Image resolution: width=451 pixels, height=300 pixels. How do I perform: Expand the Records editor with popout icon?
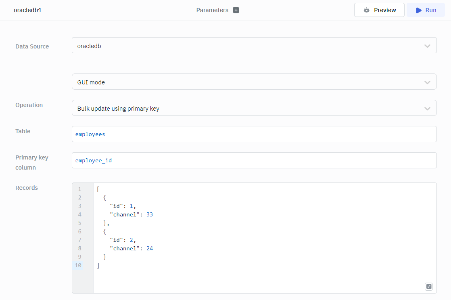tap(429, 287)
